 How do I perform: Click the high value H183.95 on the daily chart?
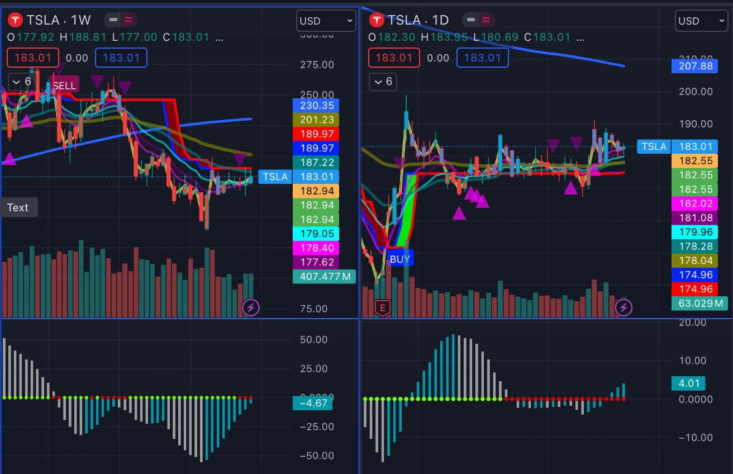tap(445, 37)
